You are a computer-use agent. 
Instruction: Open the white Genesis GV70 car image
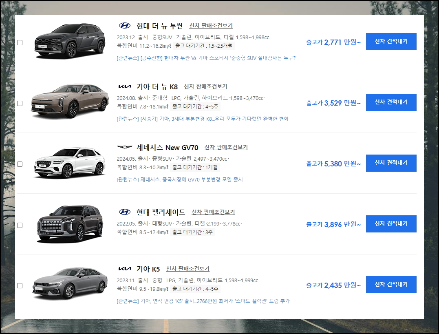click(70, 163)
